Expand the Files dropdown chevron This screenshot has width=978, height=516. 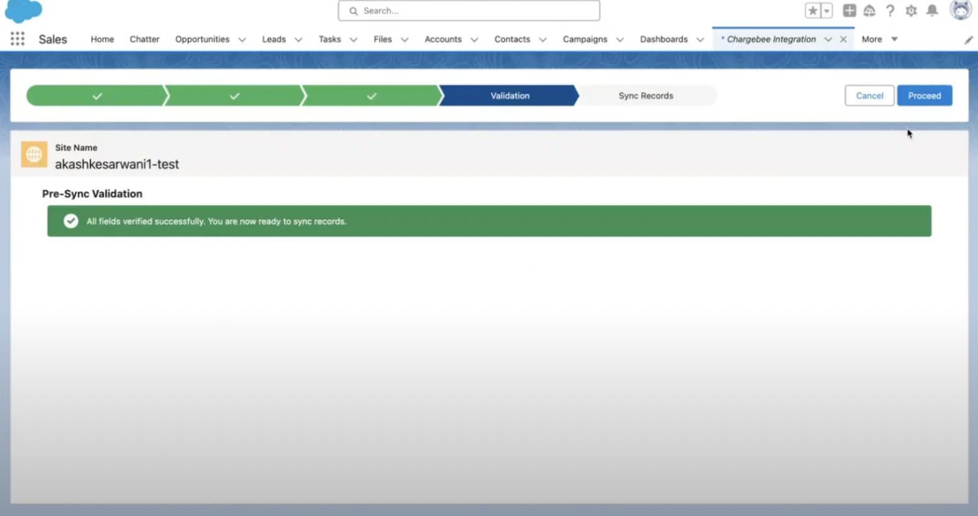[x=405, y=40]
